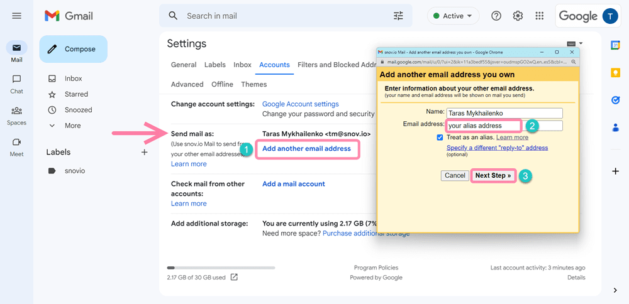Switch to the Advanced settings tab
Viewport: 629px width, 304px height.
(x=187, y=84)
